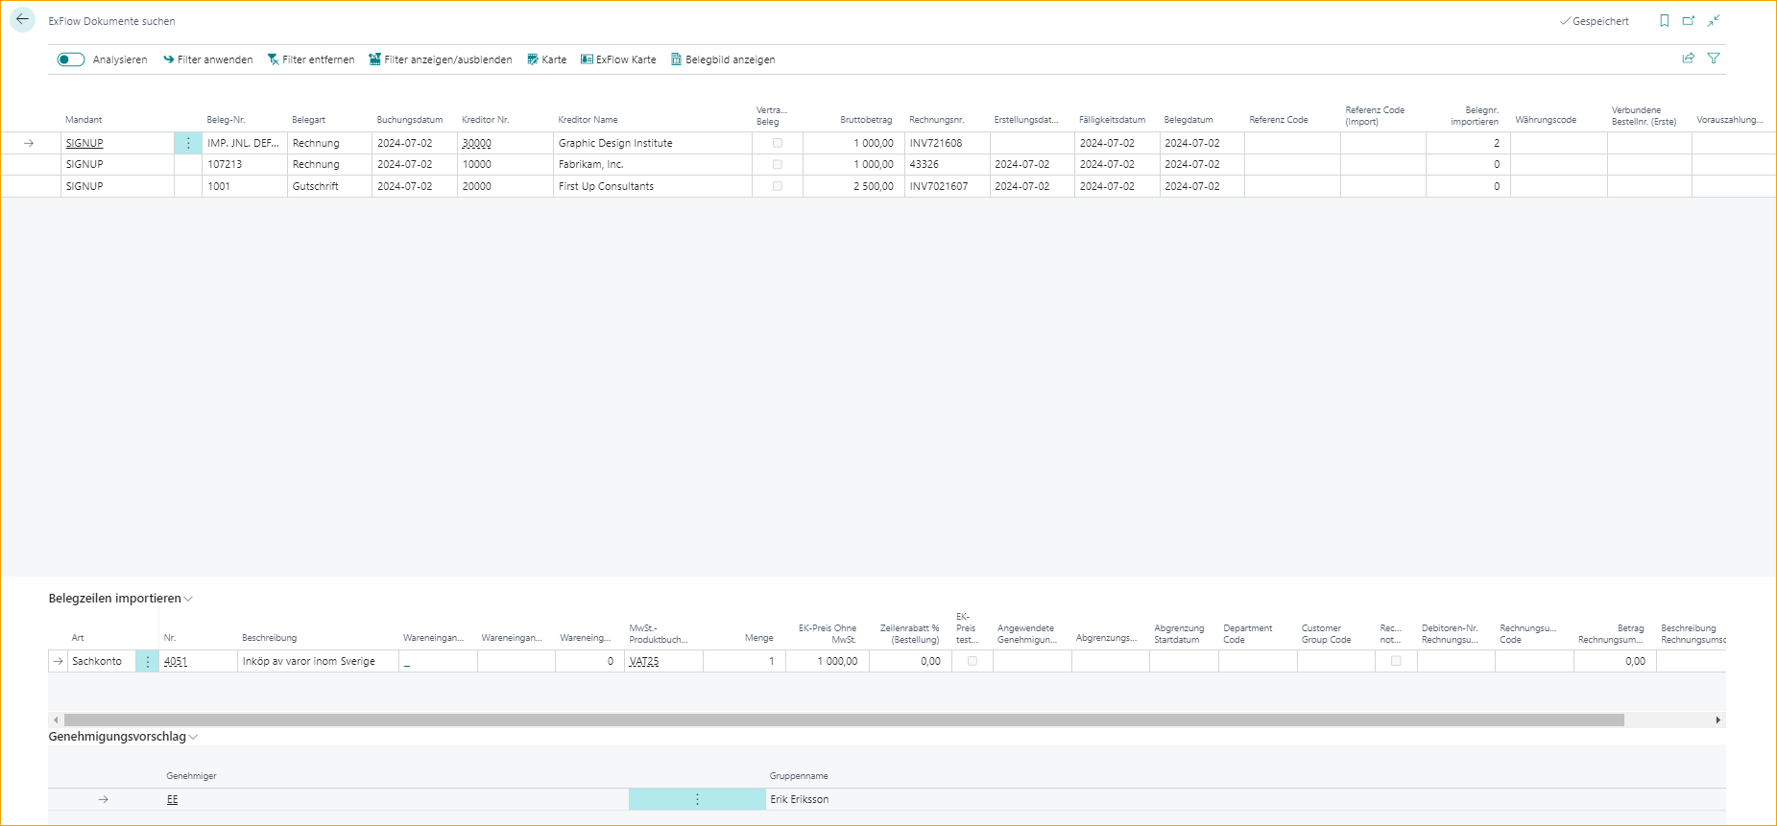
Task: Click Kreditor Nr. 20000 cell
Action: point(505,186)
